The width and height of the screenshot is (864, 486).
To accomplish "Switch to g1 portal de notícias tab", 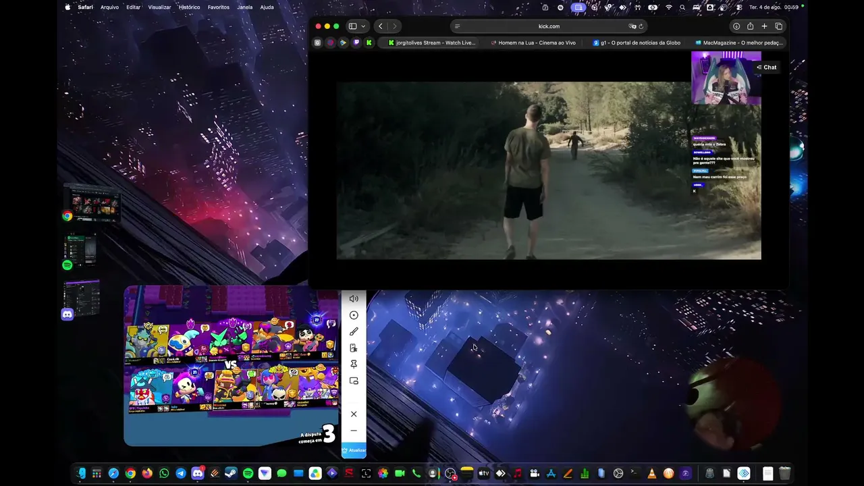I will click(x=637, y=43).
